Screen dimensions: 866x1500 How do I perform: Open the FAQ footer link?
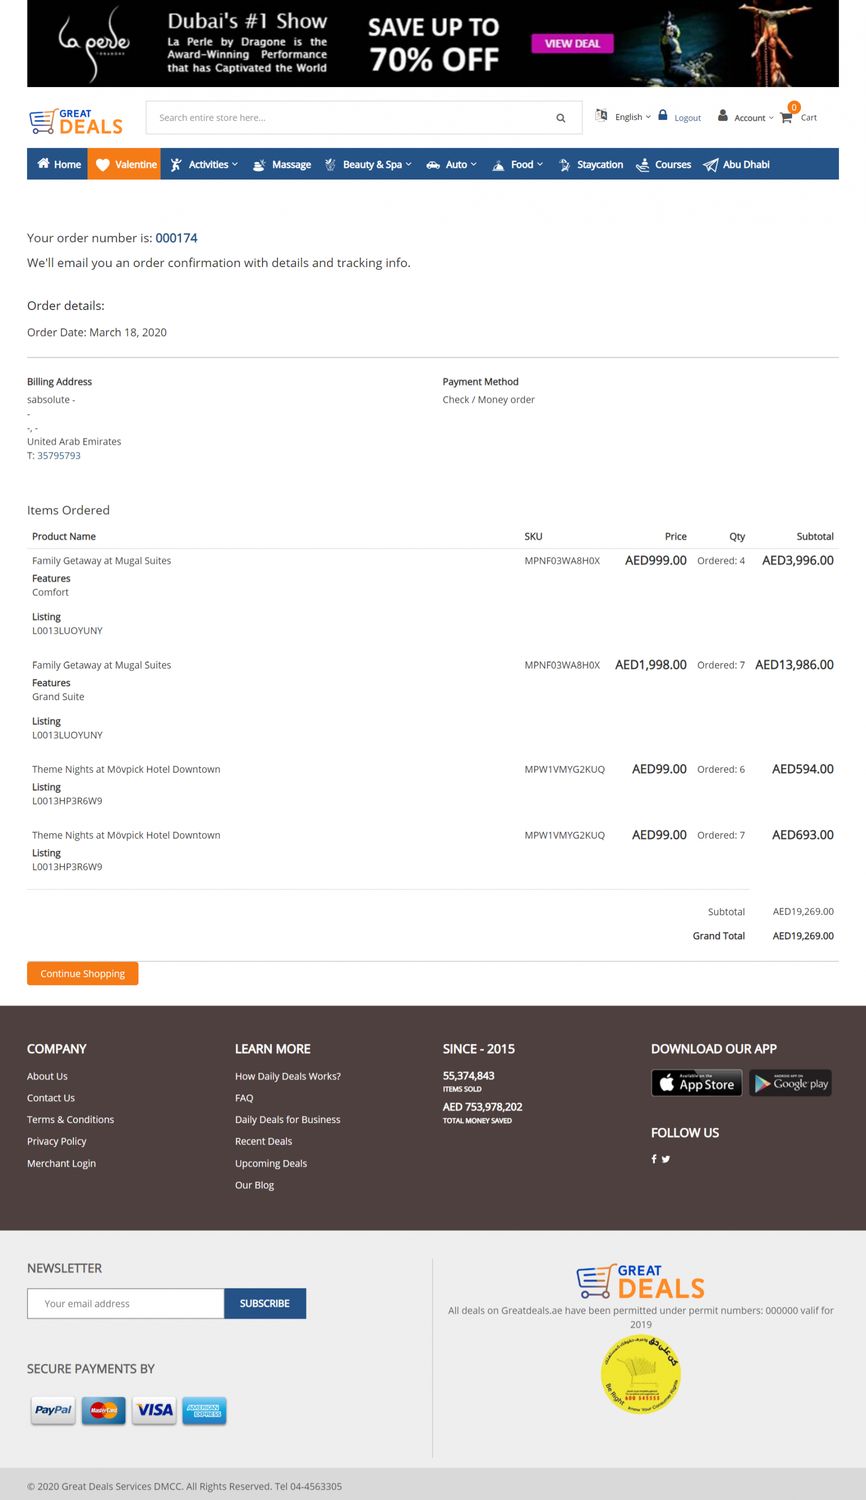[x=244, y=1098]
